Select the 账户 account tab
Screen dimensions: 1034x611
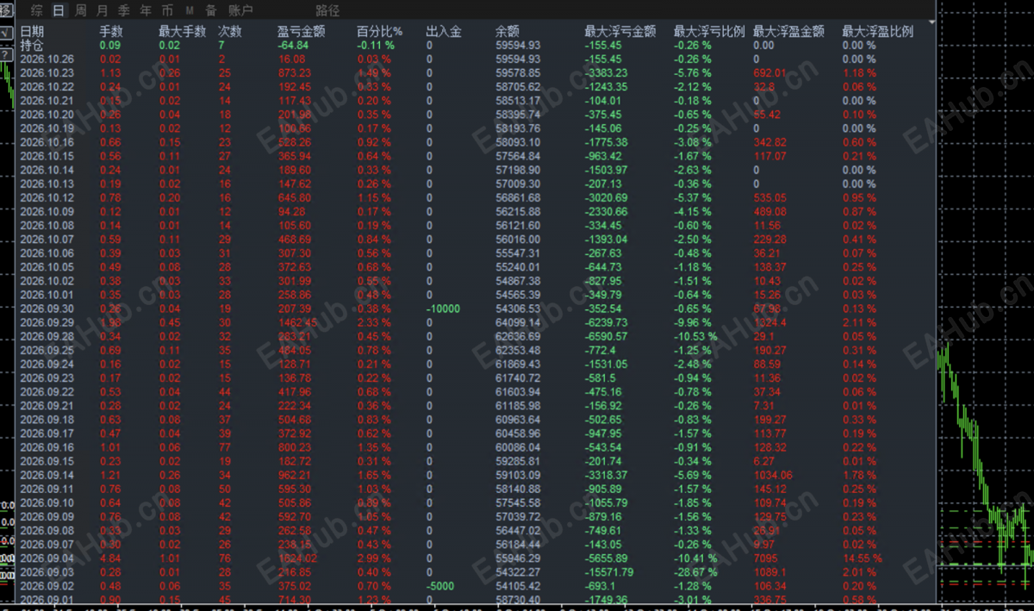click(241, 10)
